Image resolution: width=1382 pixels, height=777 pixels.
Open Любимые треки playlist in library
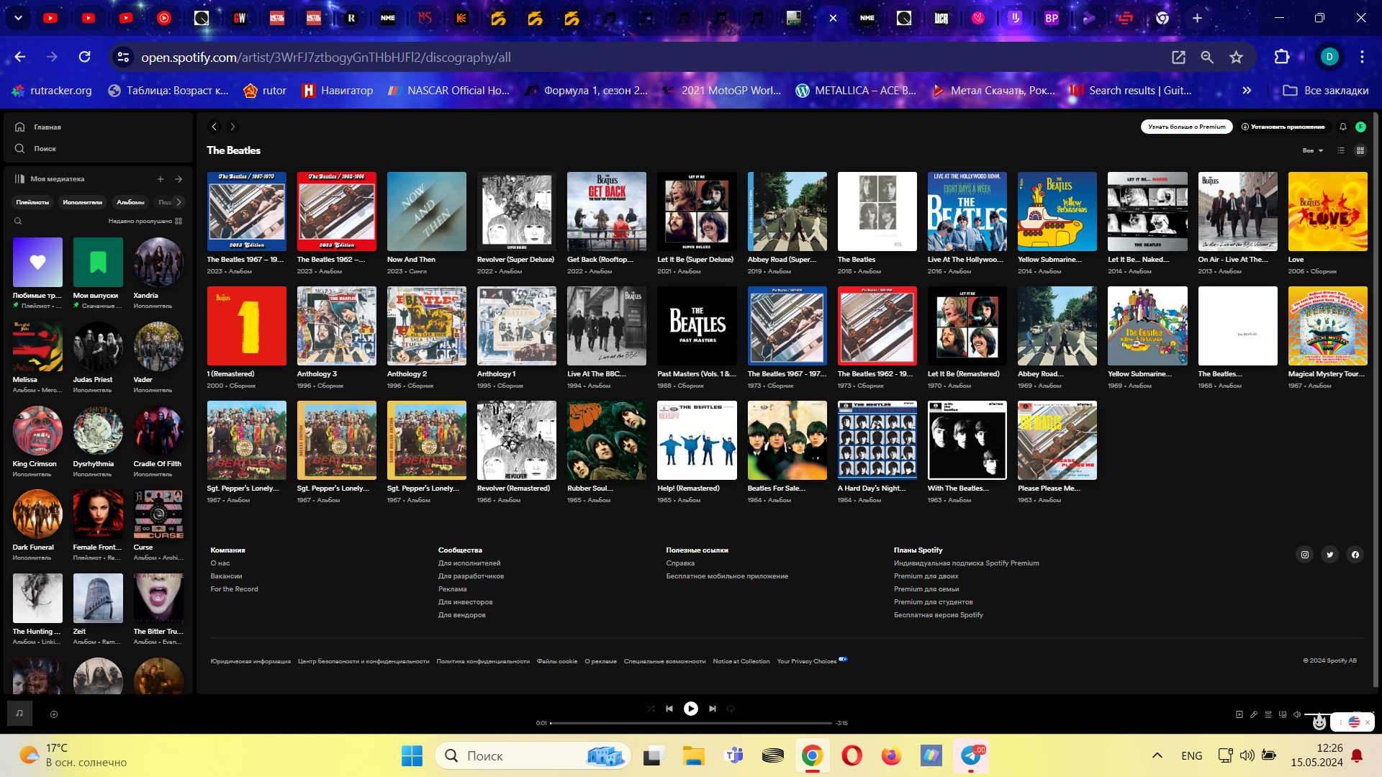point(37,273)
